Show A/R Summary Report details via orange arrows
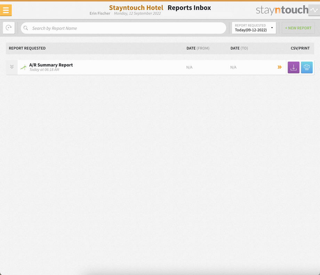Screen dimensions: 320x275 [x=280, y=67]
